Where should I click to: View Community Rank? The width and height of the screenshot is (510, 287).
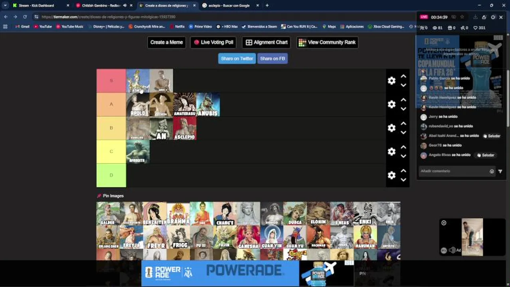pos(327,42)
